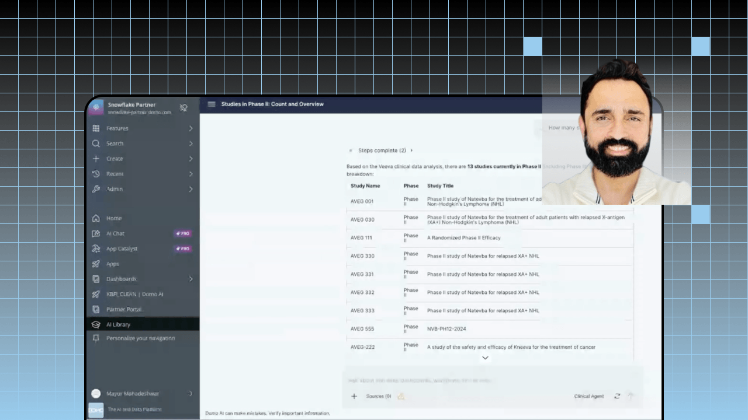Image resolution: width=748 pixels, height=420 pixels.
Task: Click the AVEG 330 study name
Action: click(x=362, y=256)
